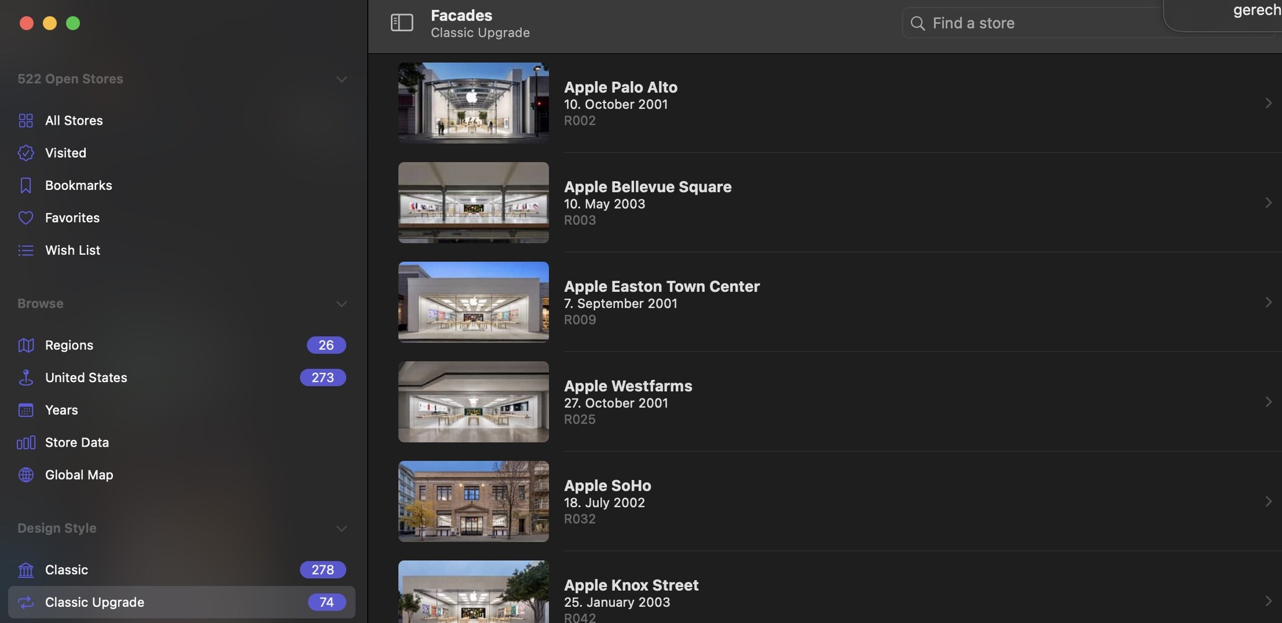Click the Global Map globe icon
This screenshot has height=623, width=1282.
tap(25, 475)
